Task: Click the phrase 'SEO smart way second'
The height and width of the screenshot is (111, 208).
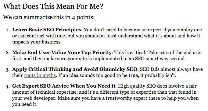Action: pos(160,59)
